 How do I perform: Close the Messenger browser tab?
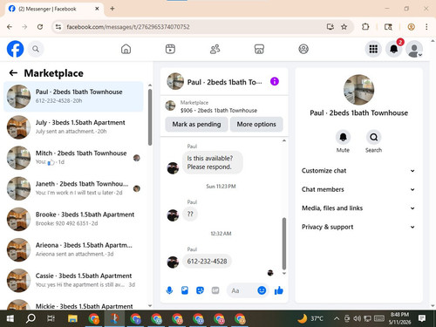click(97, 9)
